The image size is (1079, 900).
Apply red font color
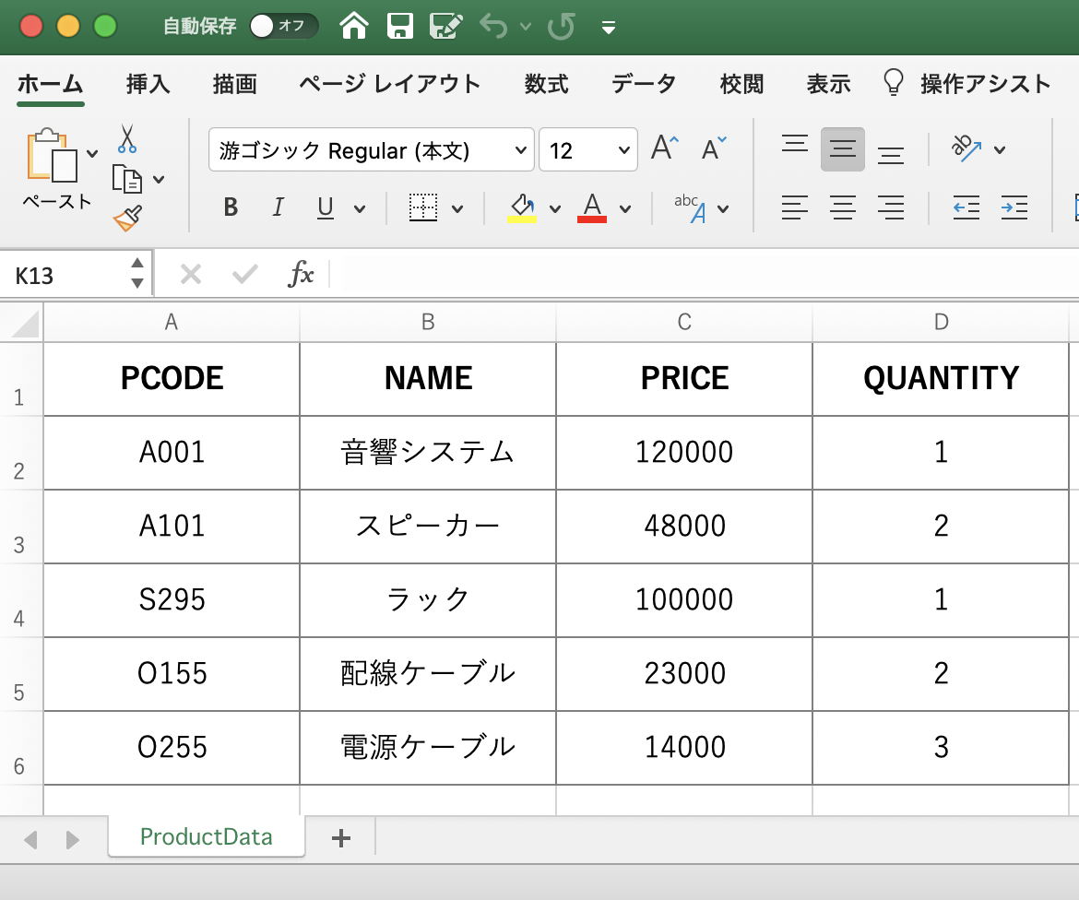[x=592, y=207]
